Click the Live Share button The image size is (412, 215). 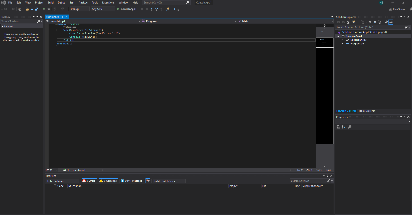tap(397, 9)
